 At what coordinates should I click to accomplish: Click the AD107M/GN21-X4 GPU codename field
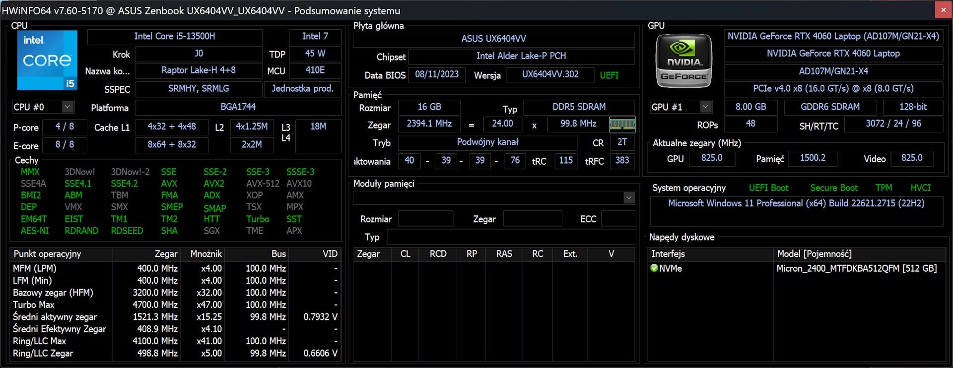[833, 71]
